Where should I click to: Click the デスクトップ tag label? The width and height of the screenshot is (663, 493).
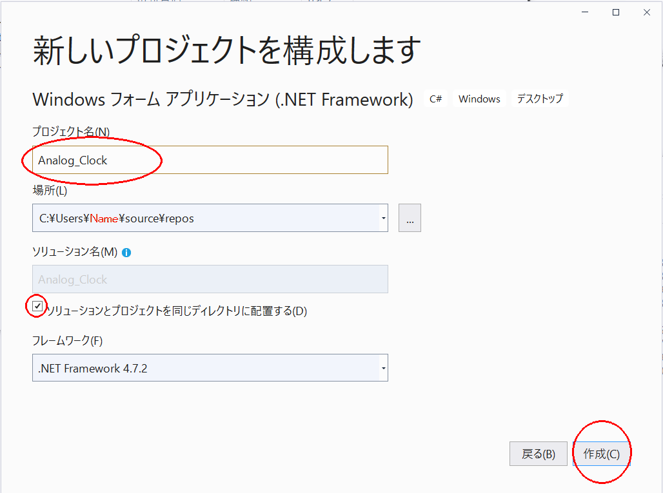(x=540, y=99)
